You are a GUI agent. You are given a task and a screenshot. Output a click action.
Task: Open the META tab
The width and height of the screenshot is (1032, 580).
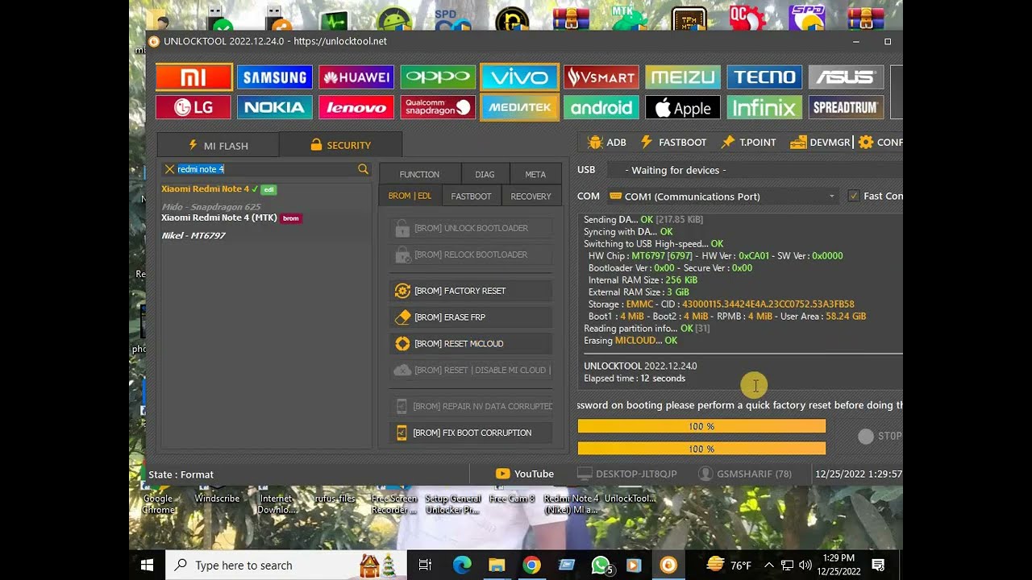click(535, 174)
